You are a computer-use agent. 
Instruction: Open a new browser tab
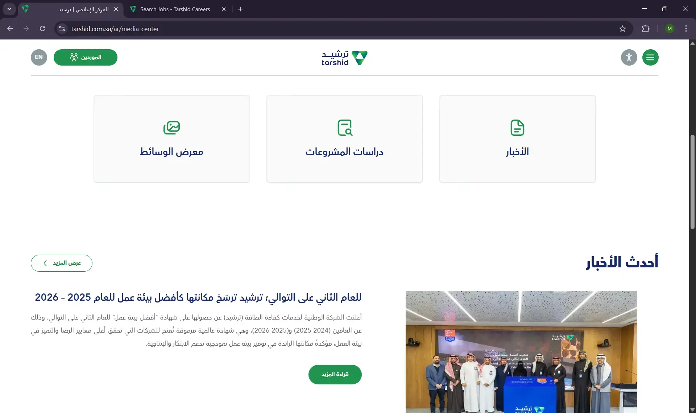coord(240,9)
